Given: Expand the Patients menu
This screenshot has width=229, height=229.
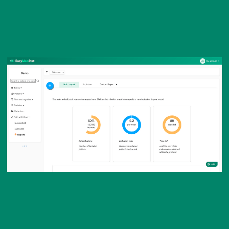Looking at the screenshot, I should click(17, 94).
